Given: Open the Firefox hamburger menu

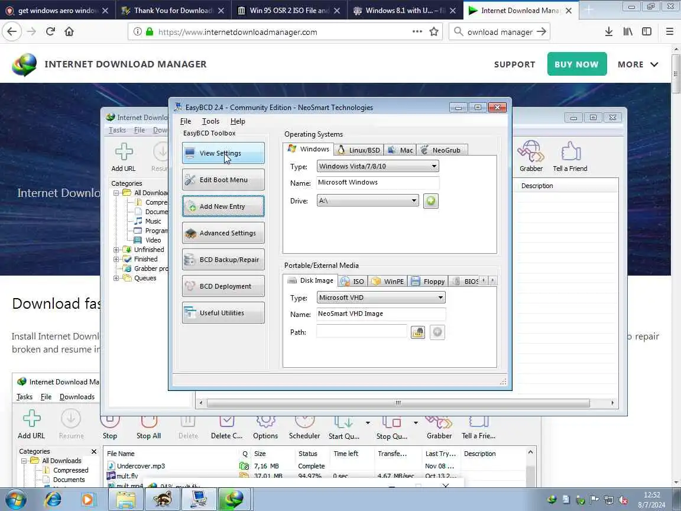Looking at the screenshot, I should pos(669,31).
